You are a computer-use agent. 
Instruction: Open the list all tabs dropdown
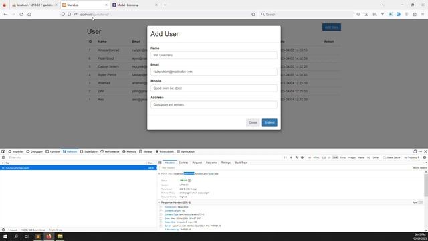click(383, 5)
